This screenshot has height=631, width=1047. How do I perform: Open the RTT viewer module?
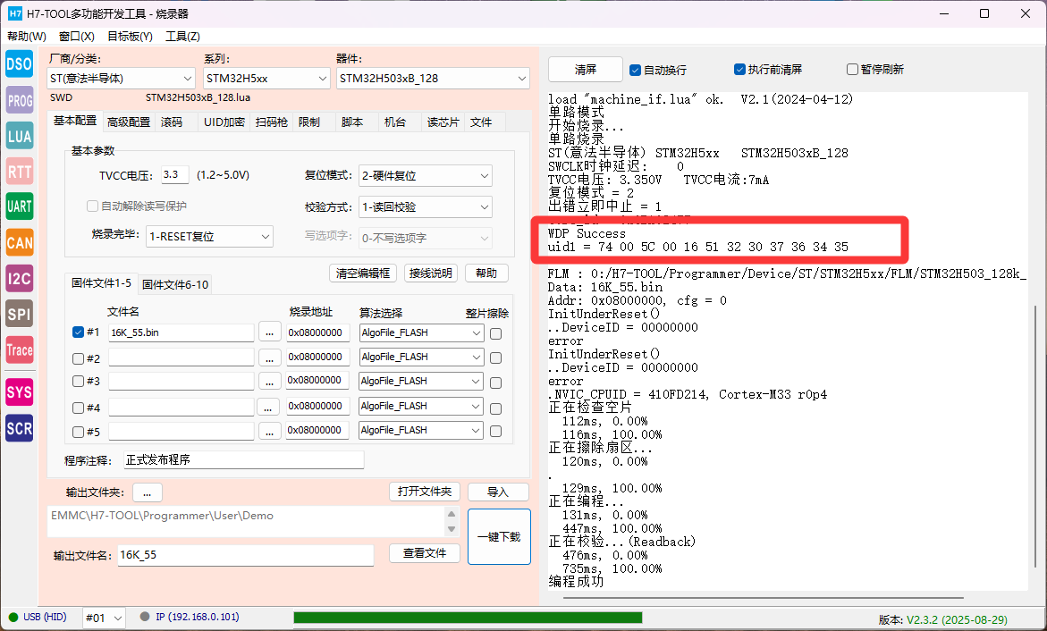click(x=20, y=172)
